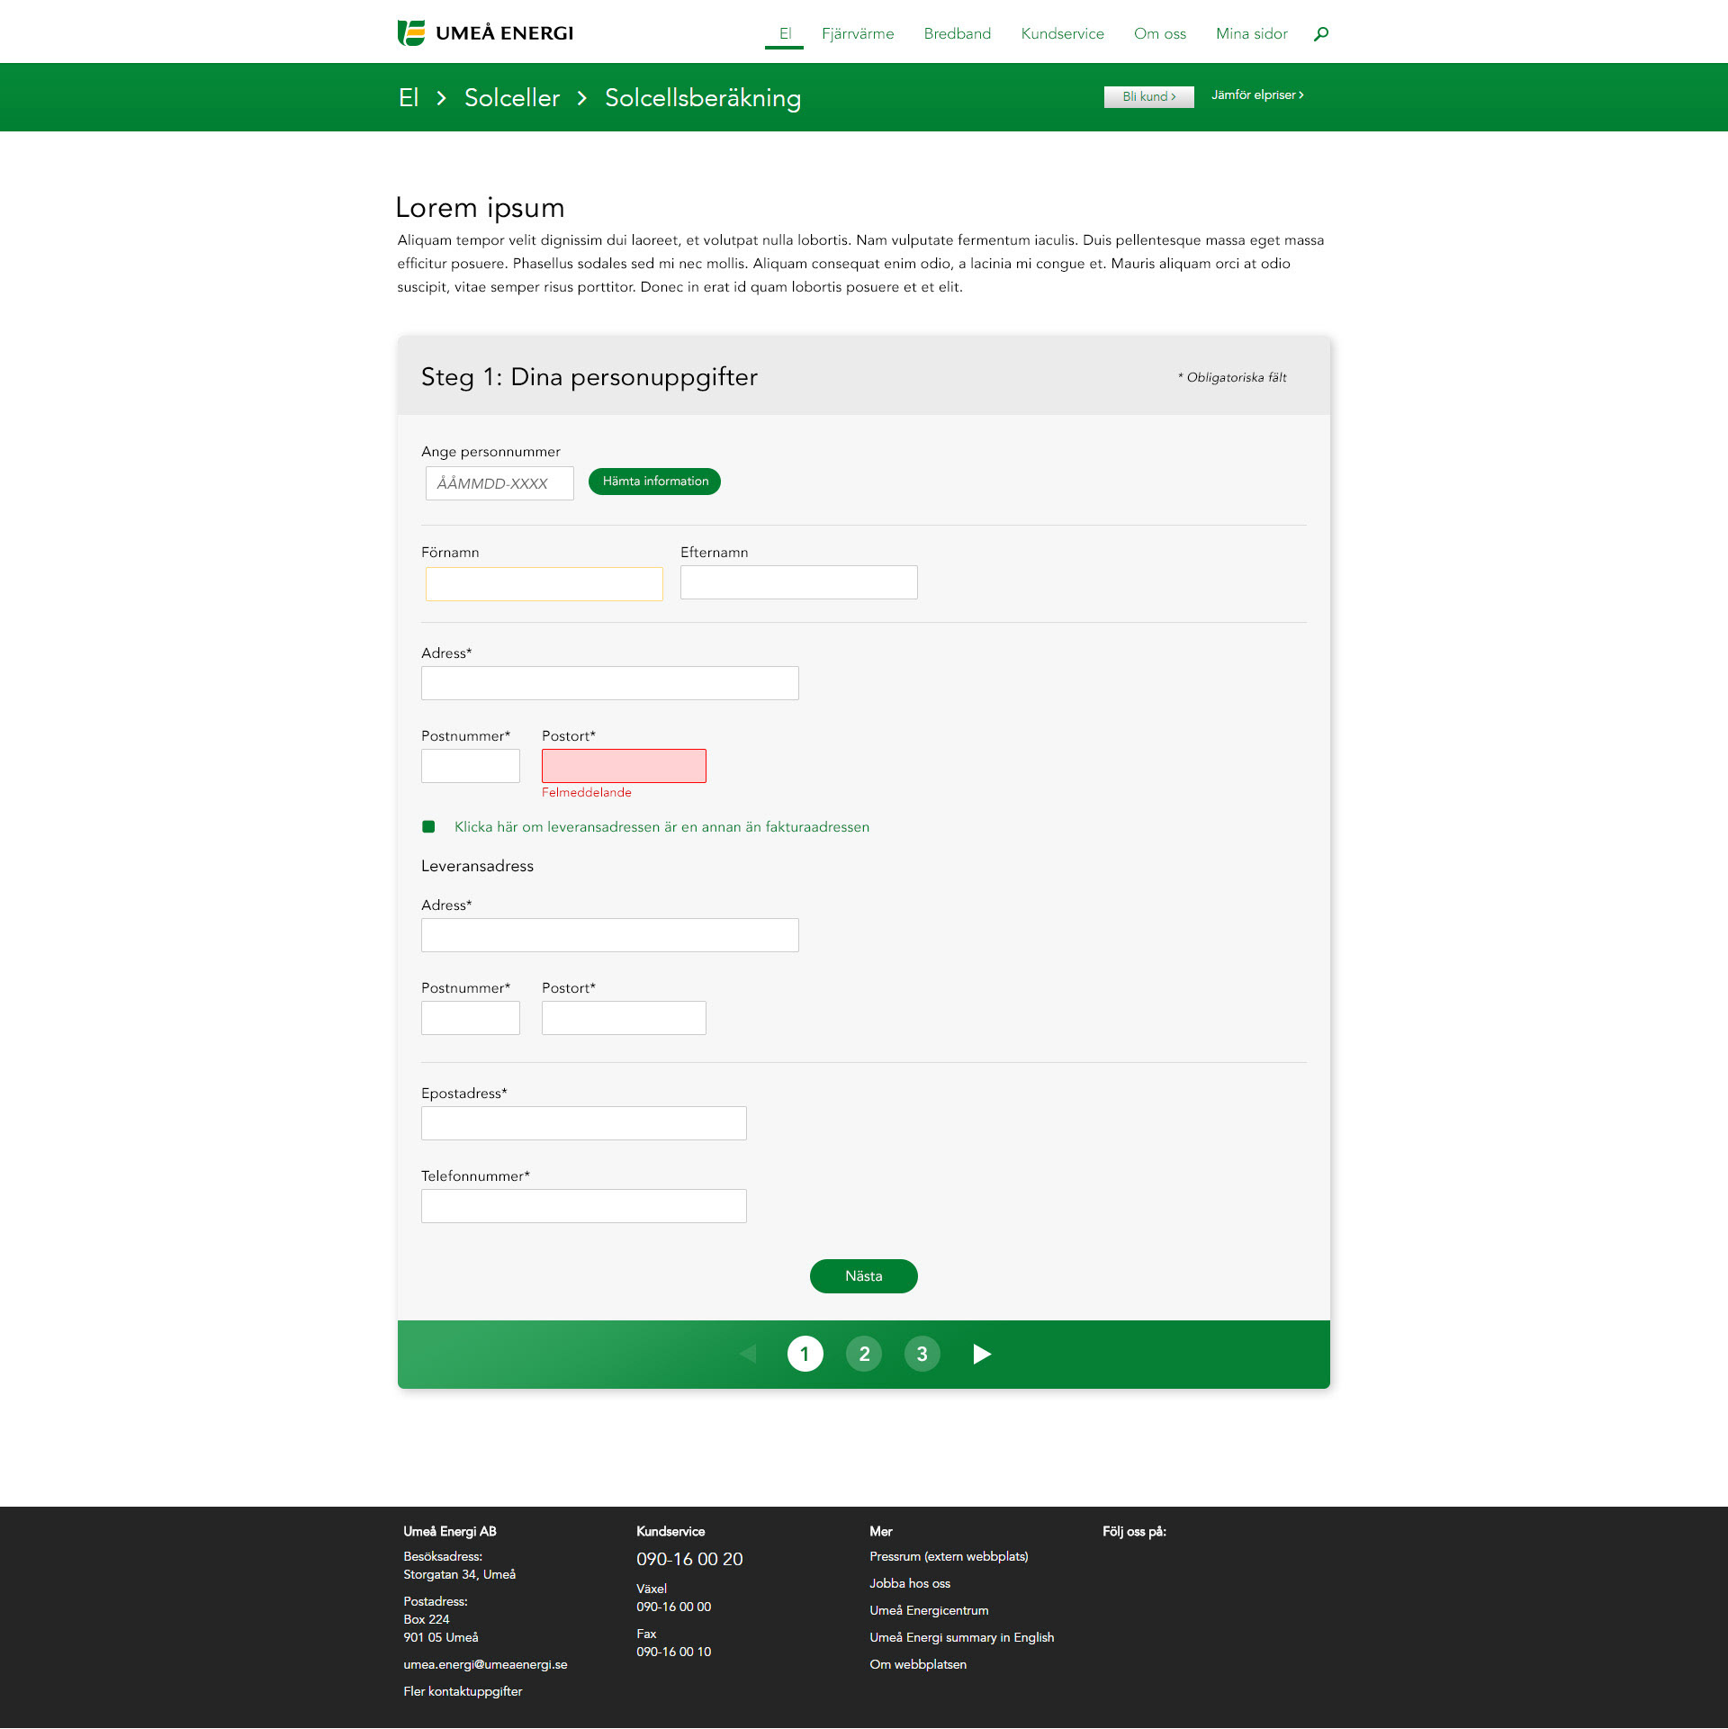Go to next step arrow
This screenshot has height=1729, width=1728.
(x=981, y=1354)
